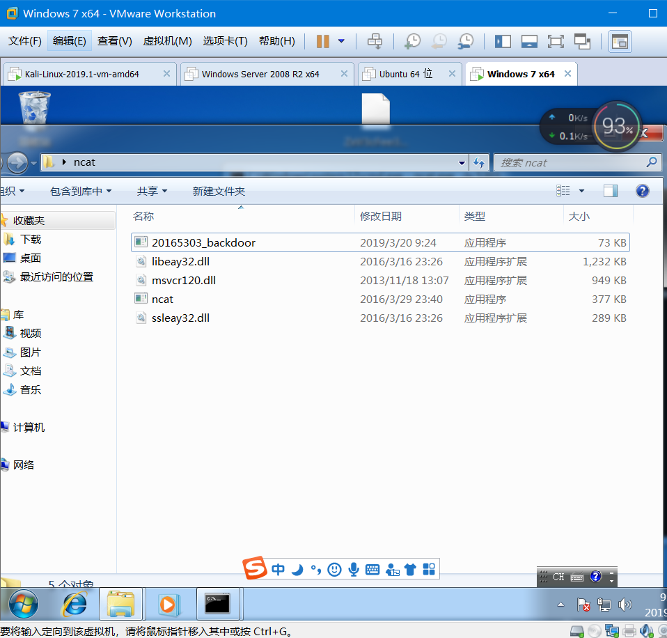This screenshot has height=638, width=667.
Task: Expand the address bar dropdown arrow
Action: click(x=462, y=162)
